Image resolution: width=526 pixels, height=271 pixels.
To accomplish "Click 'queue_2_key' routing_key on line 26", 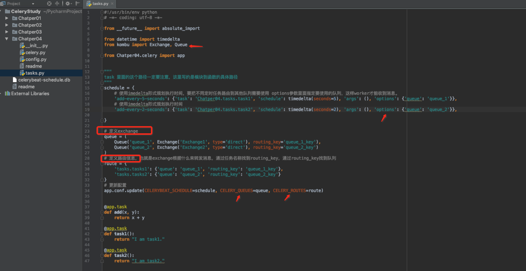I will point(300,147).
